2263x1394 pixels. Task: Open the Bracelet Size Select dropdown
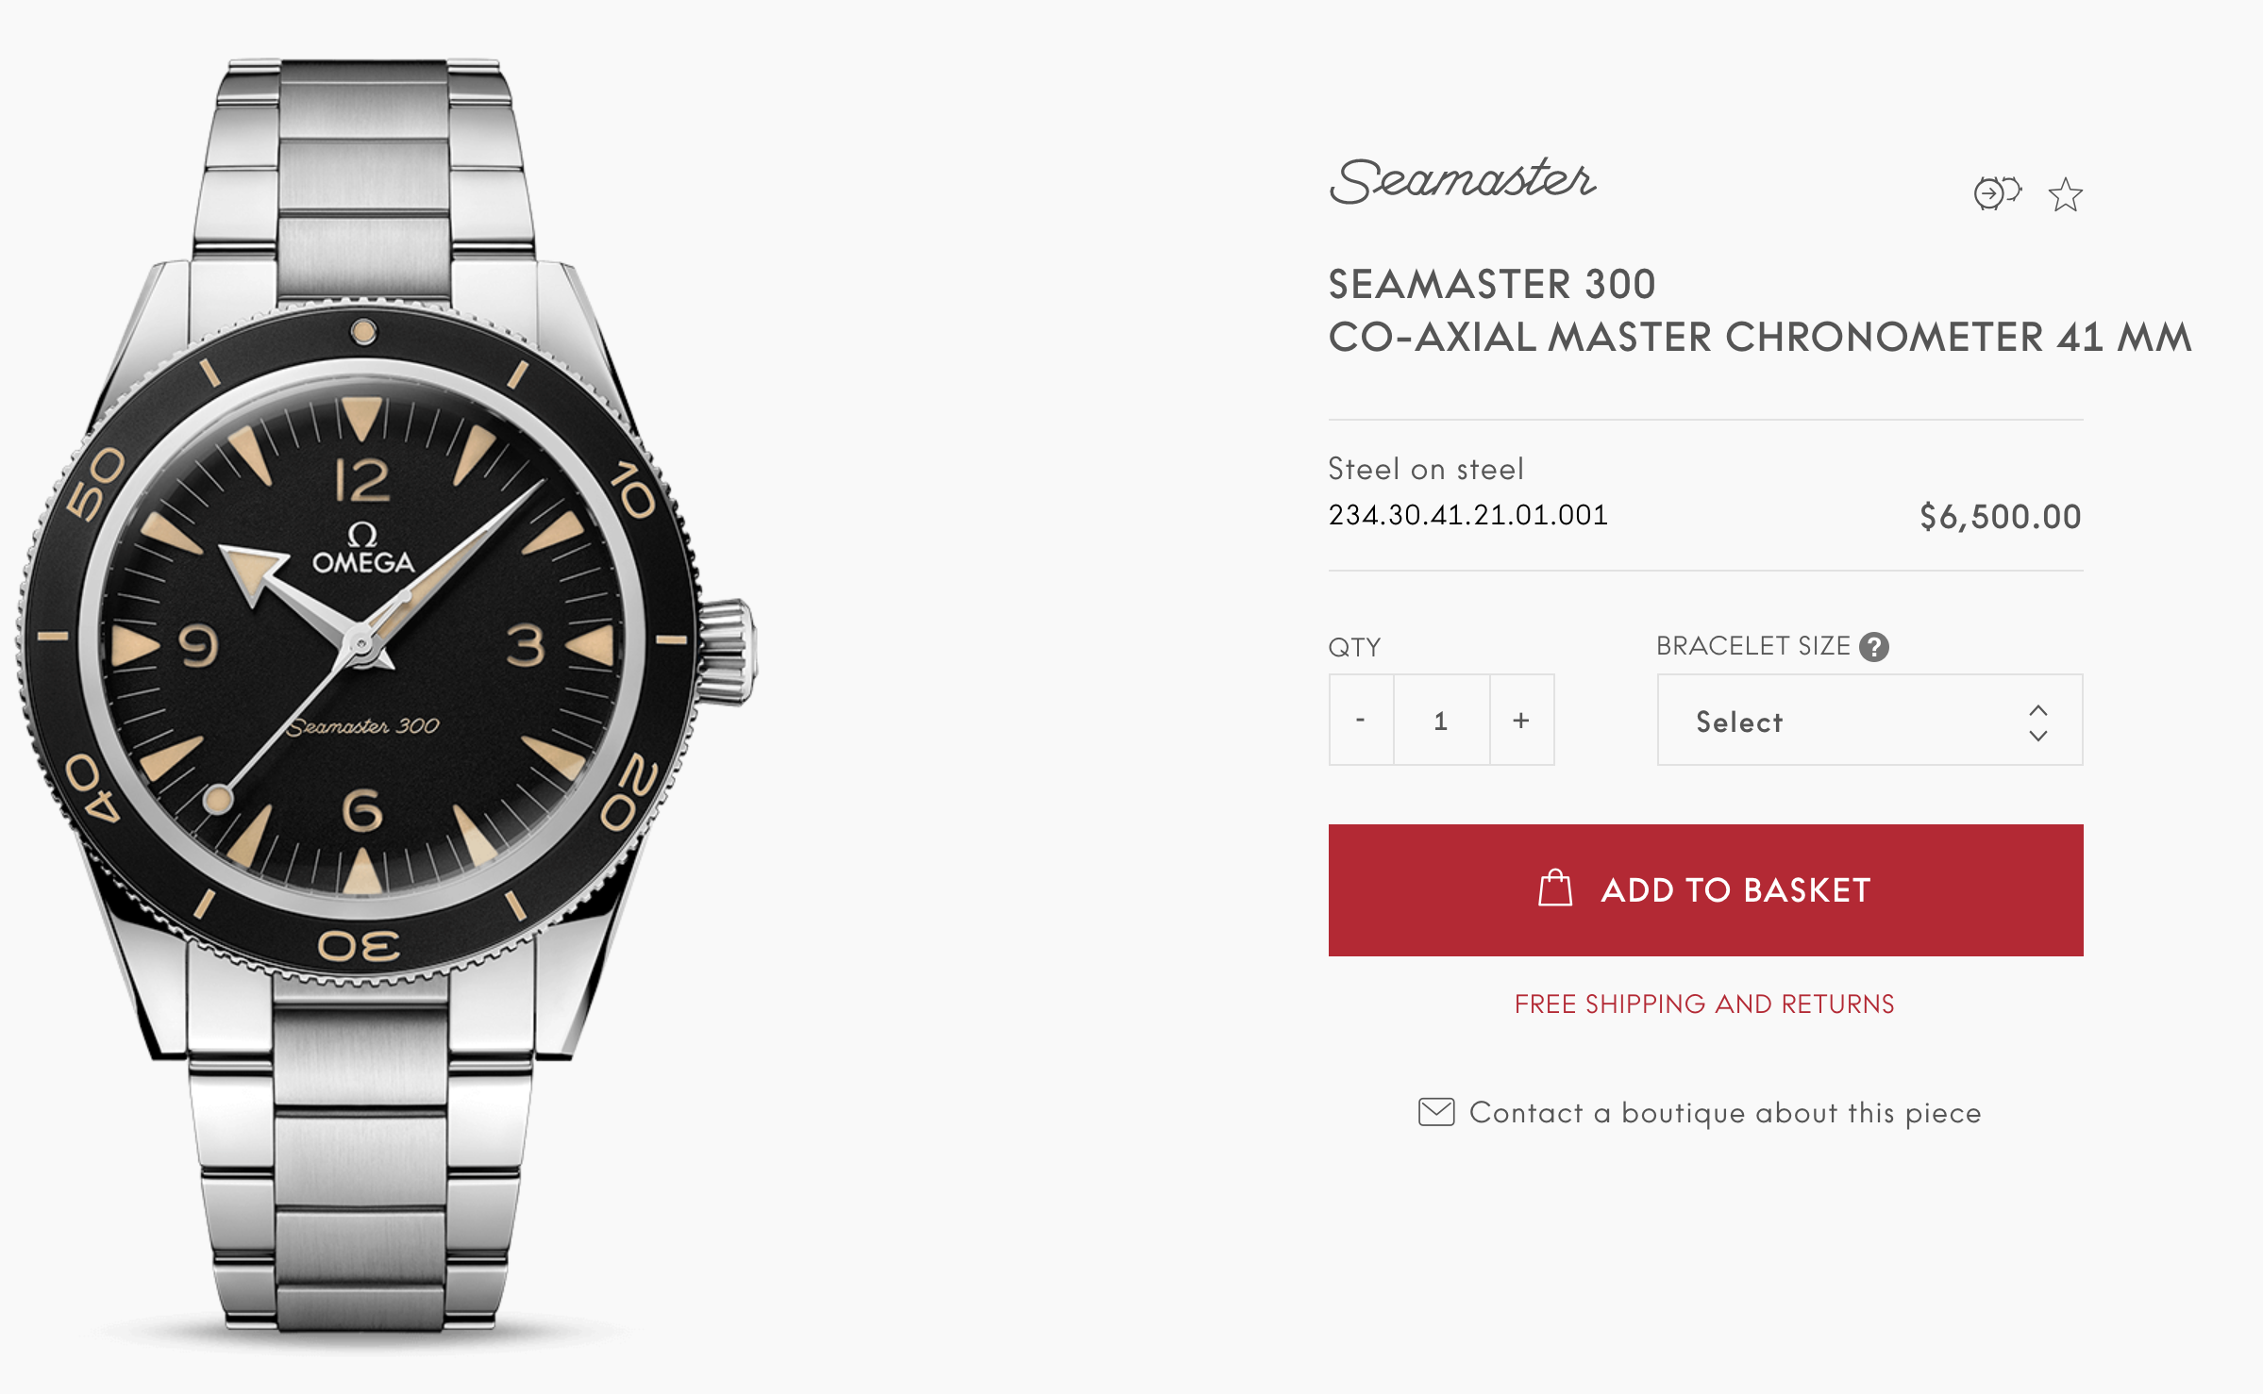pyautogui.click(x=1869, y=720)
